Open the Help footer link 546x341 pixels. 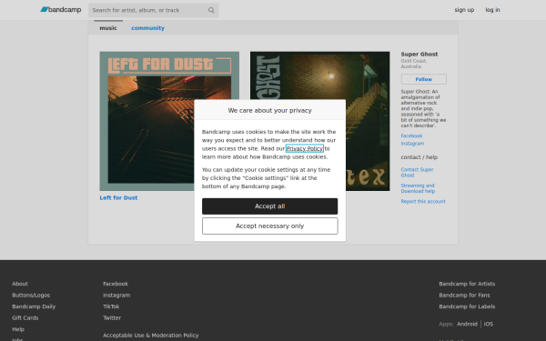18,329
